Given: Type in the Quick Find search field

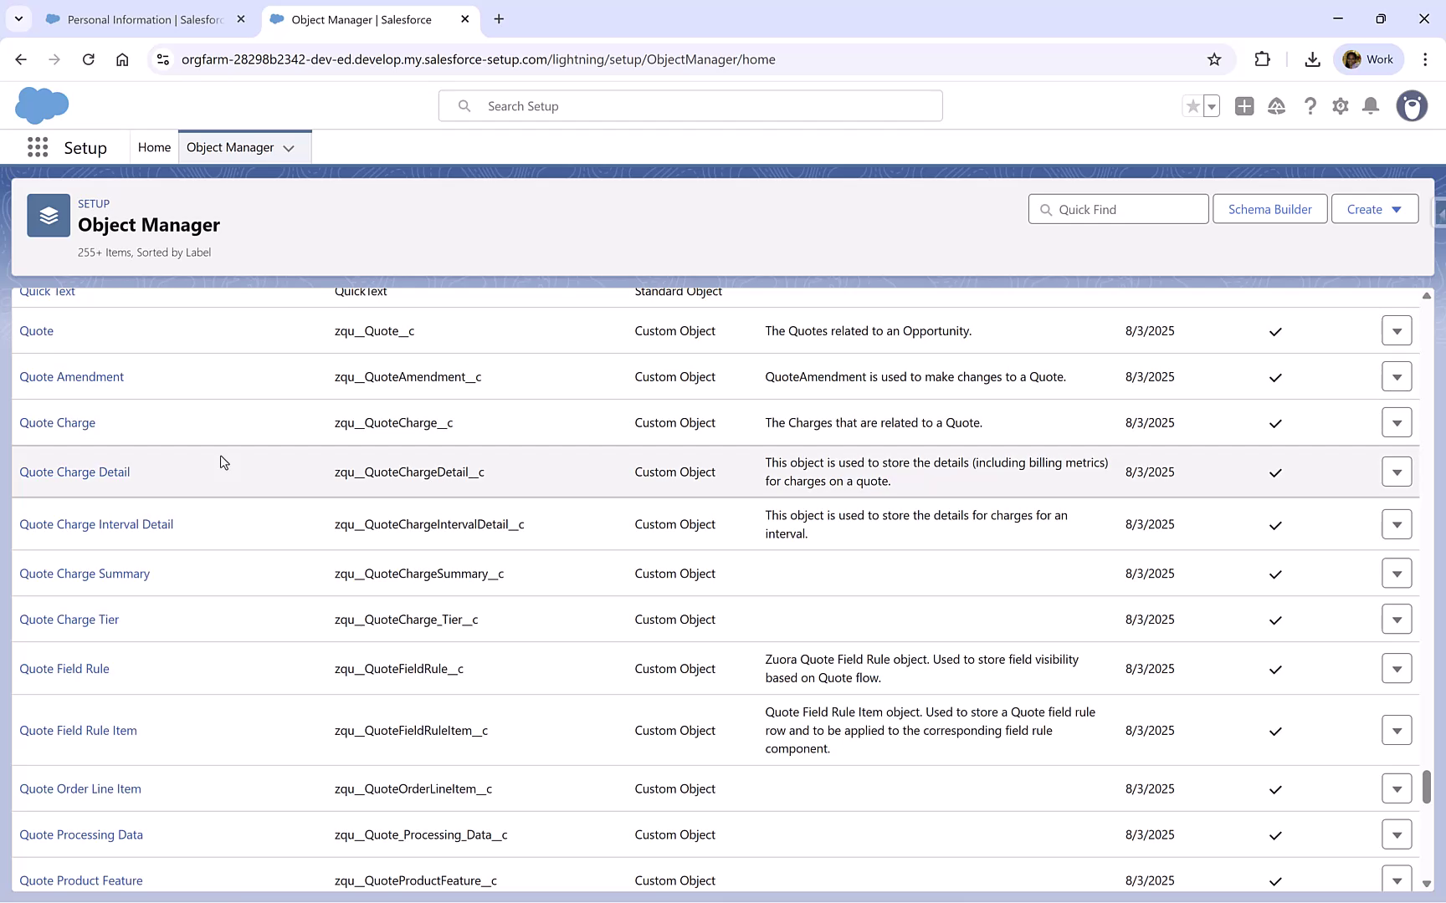Looking at the screenshot, I should (x=1119, y=209).
